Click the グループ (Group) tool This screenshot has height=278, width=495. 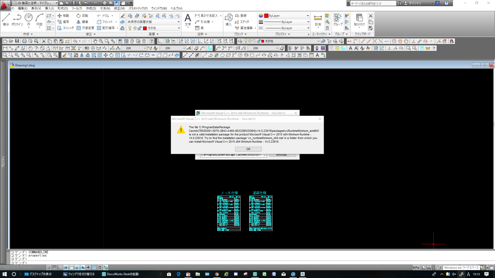click(x=338, y=20)
